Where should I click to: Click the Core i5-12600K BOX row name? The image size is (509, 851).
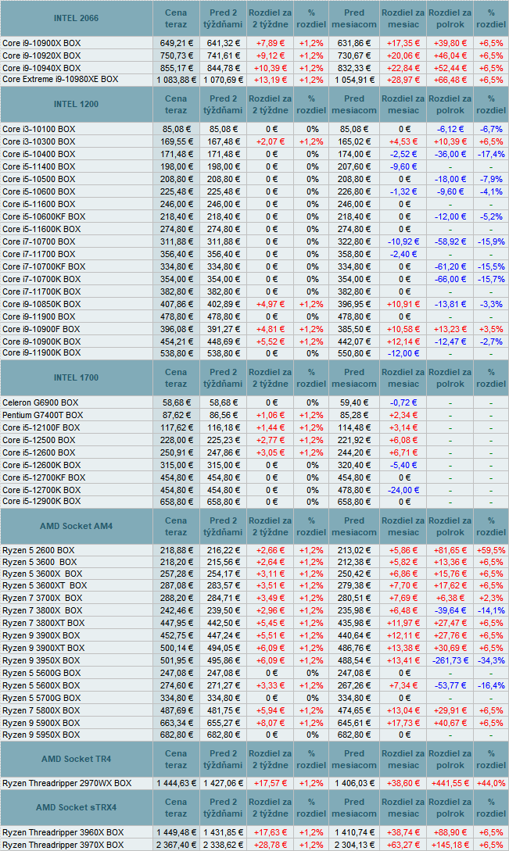click(x=41, y=465)
